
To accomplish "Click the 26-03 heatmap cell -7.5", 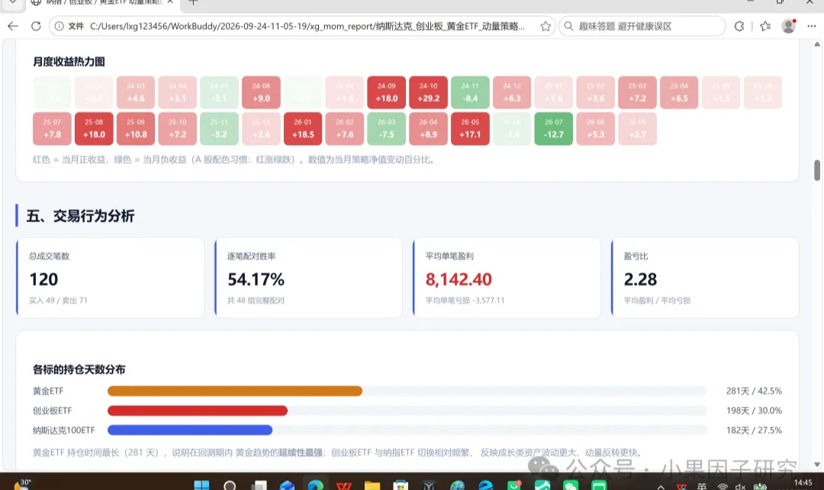I will click(x=386, y=128).
